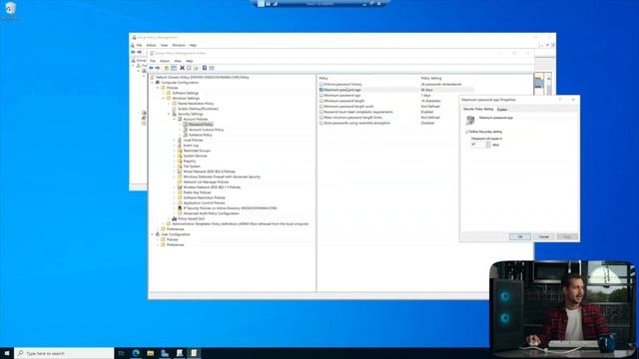639x359 pixels.
Task: Switch to the Explain tab
Action: [502, 110]
